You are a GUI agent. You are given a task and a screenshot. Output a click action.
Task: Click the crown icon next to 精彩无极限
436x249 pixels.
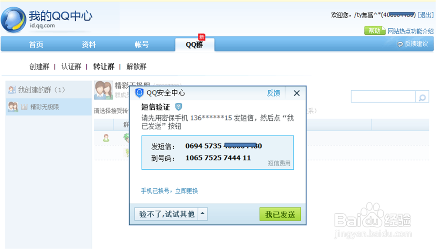click(x=24, y=107)
